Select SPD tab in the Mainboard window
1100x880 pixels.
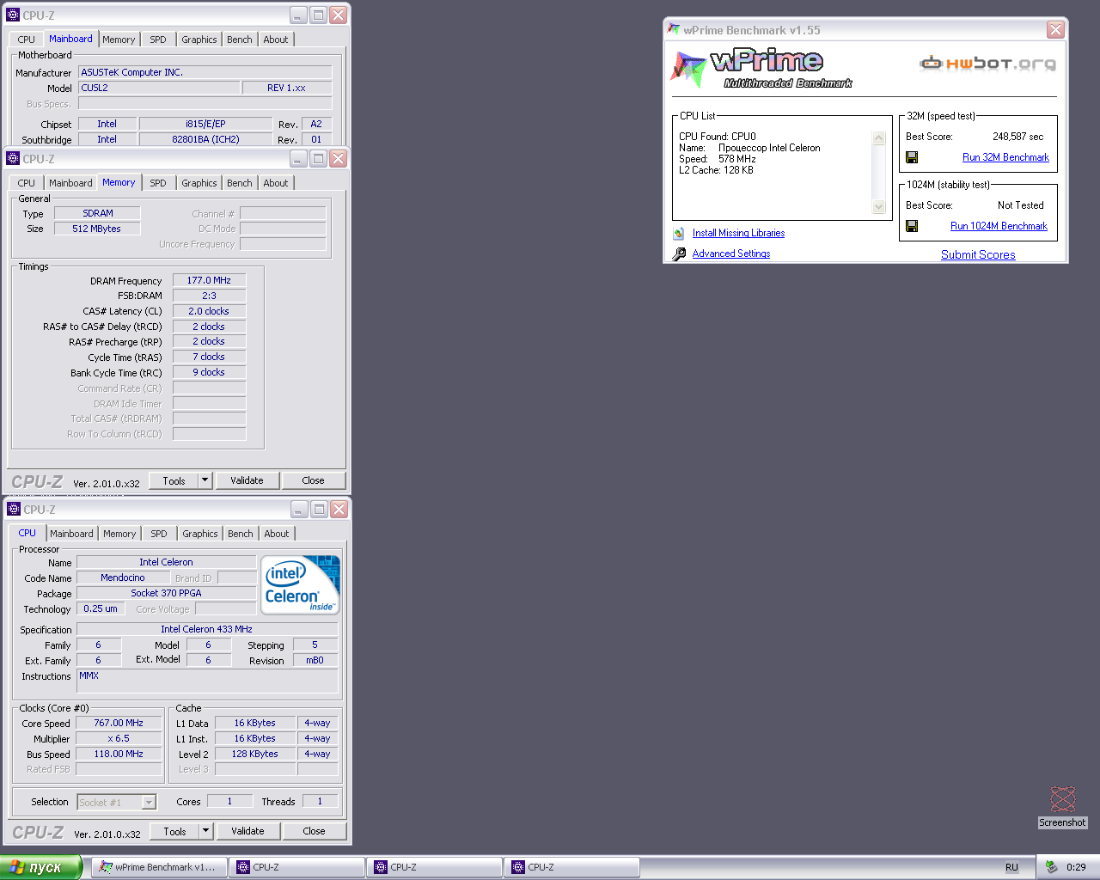coord(158,40)
